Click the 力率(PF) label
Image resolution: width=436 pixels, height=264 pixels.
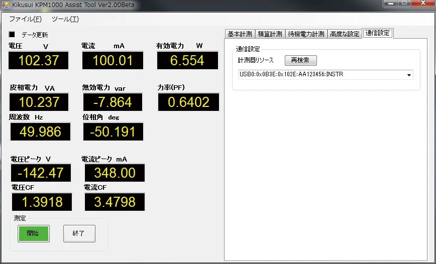tap(171, 87)
